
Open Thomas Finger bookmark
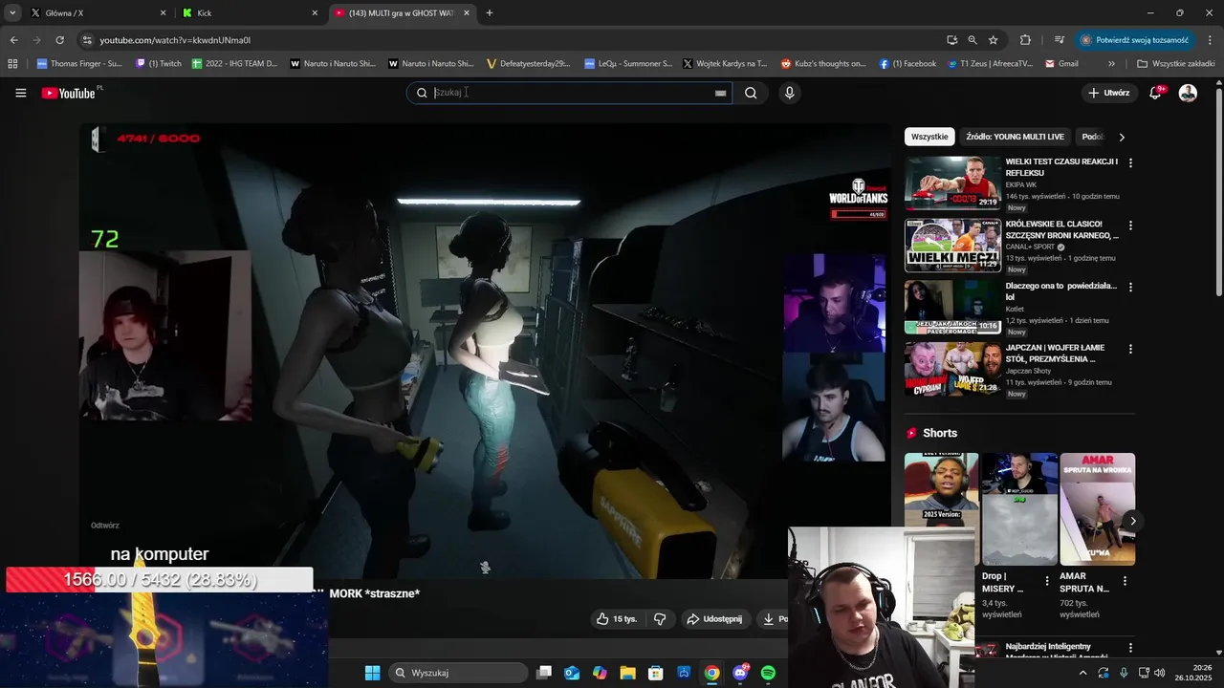[79, 64]
